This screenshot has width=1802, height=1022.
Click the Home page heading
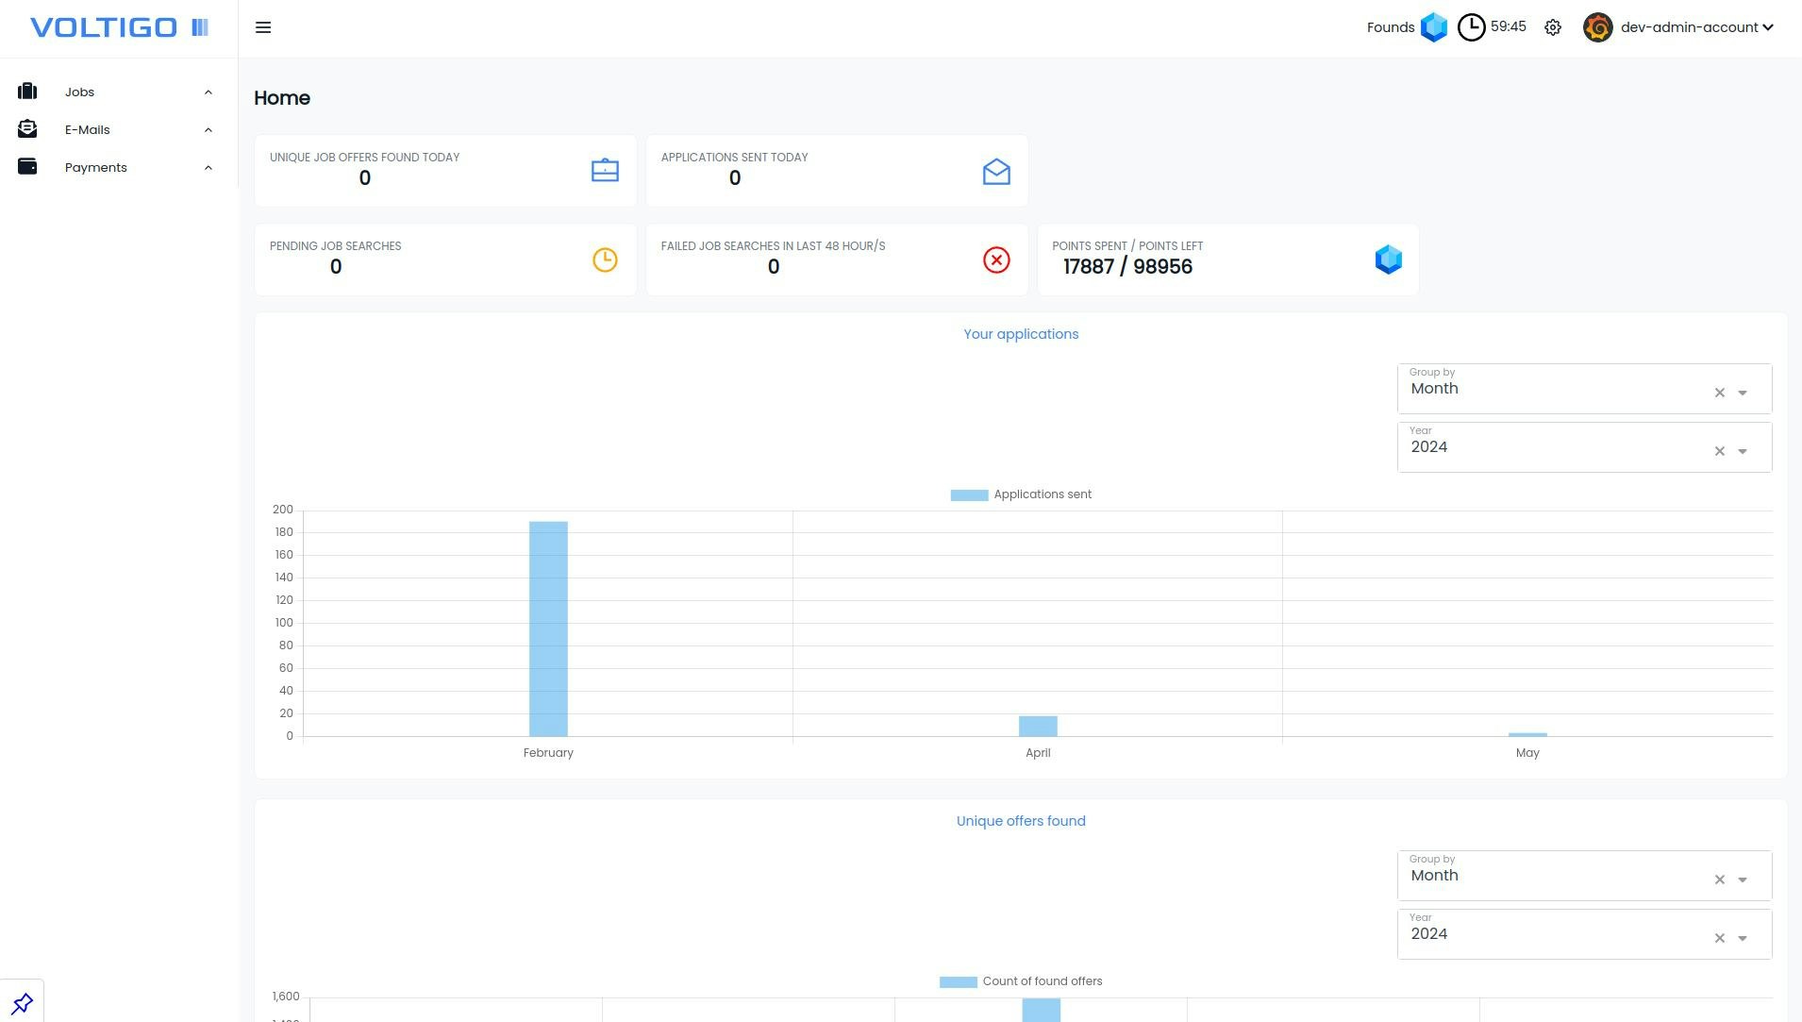[282, 98]
